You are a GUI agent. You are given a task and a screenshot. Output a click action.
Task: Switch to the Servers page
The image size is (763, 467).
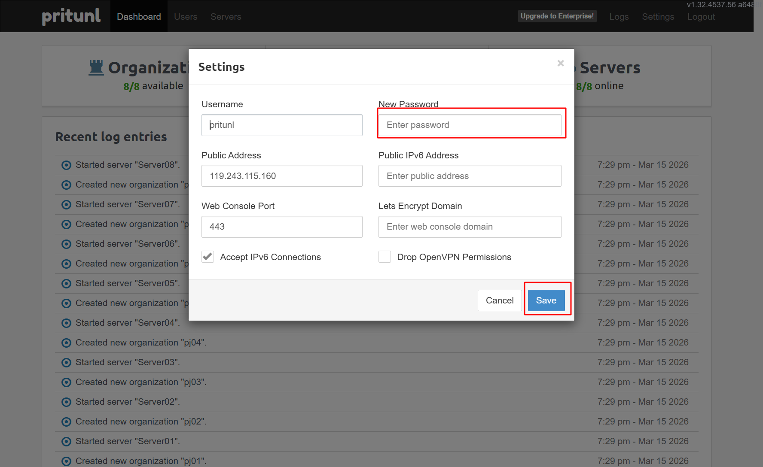coord(226,16)
